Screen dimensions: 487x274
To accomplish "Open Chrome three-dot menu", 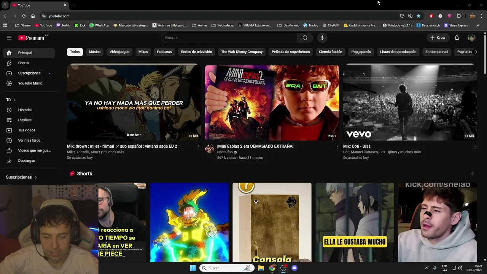I will (x=481, y=16).
